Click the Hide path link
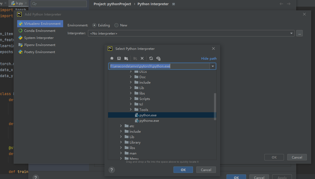315x179 pixels. [209, 59]
